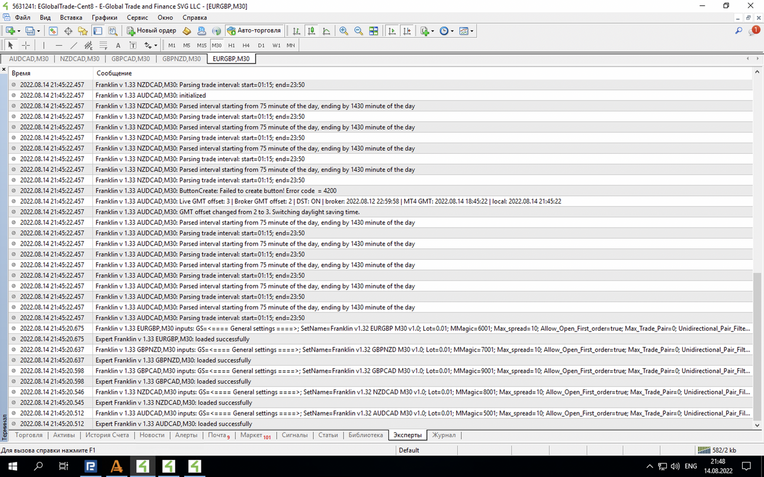Viewport: 764px width, 477px height.
Task: Switch to the GBPNZD,M30 chart tab
Action: pyautogui.click(x=181, y=59)
